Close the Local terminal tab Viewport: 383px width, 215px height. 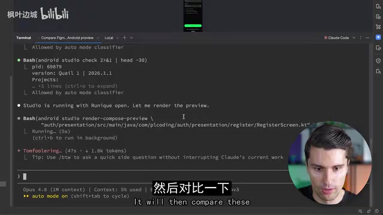(117, 38)
